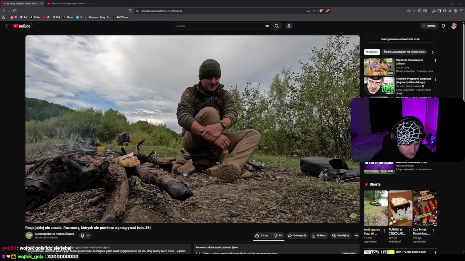
Task: Go back in the browser
Action: pyautogui.click(x=4, y=11)
